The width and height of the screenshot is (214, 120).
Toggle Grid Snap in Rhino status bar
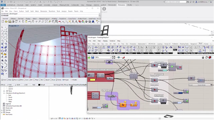tap(57, 85)
